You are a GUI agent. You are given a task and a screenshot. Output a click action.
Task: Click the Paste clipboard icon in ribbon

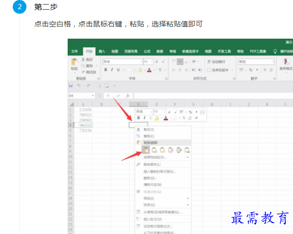(74, 62)
